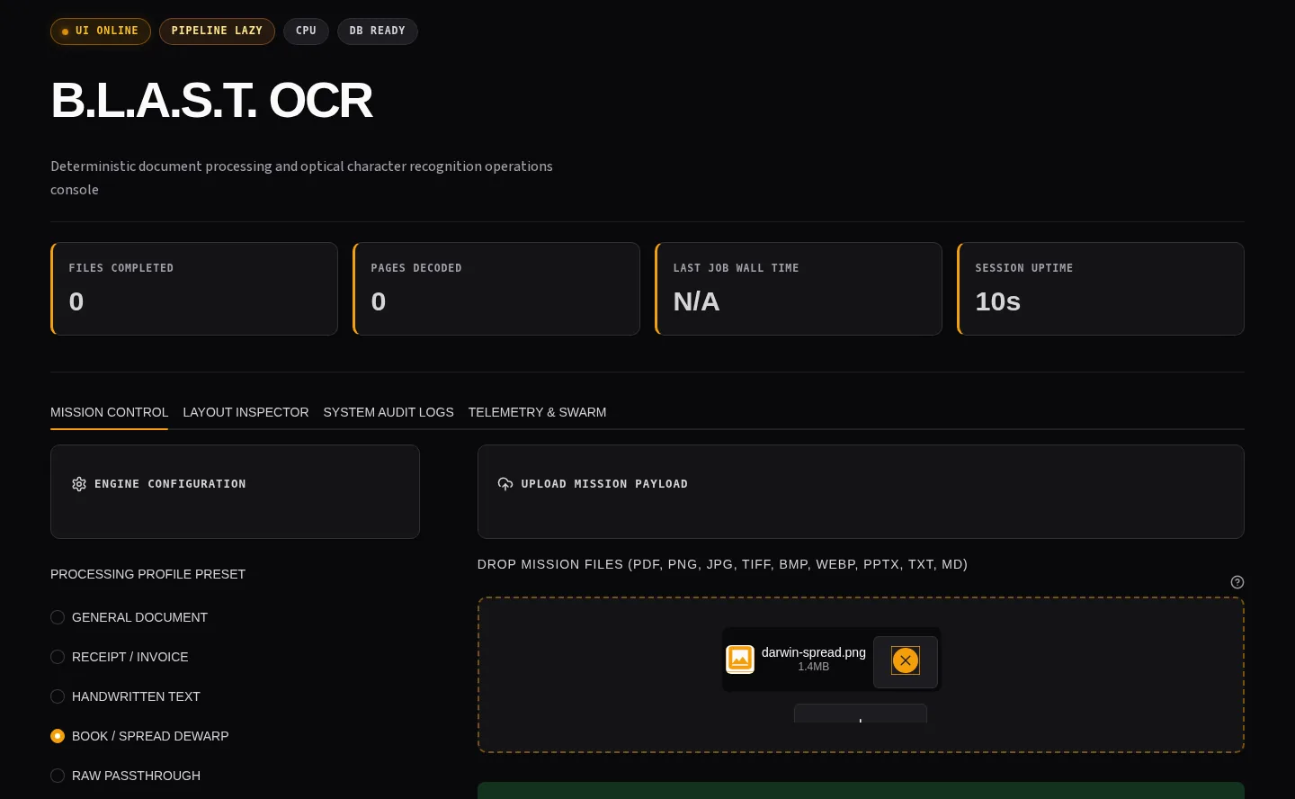The height and width of the screenshot is (799, 1295).
Task: Click the image file icon for darwin-spread.png
Action: [740, 659]
